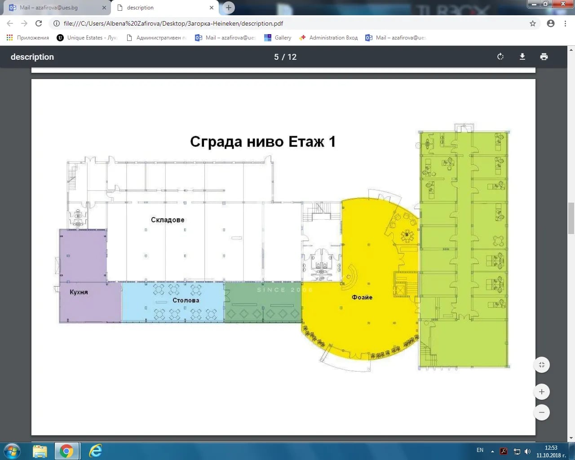Close the description tab
The width and height of the screenshot is (575, 460).
(212, 8)
